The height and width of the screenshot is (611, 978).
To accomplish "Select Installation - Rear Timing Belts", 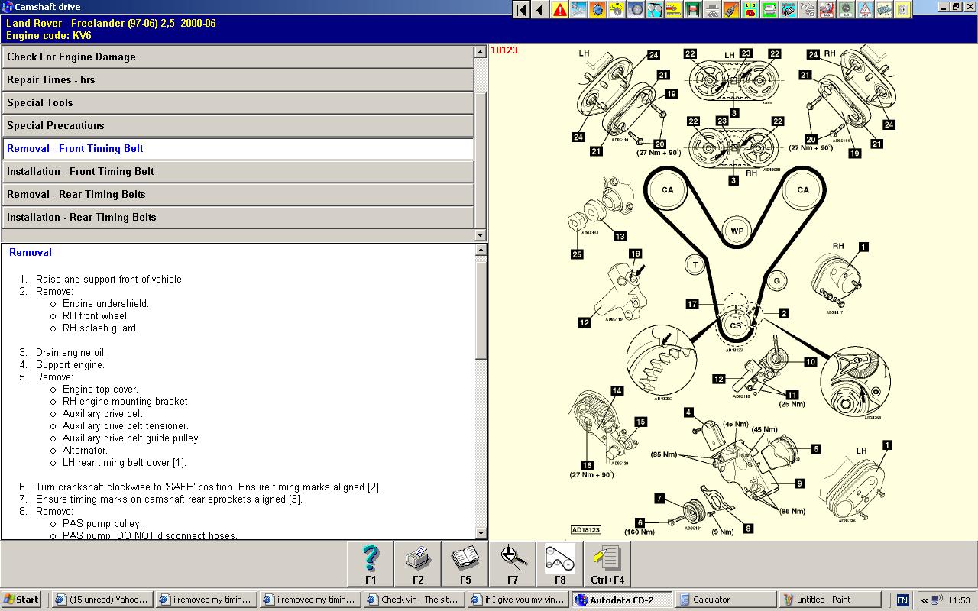I will tap(237, 218).
